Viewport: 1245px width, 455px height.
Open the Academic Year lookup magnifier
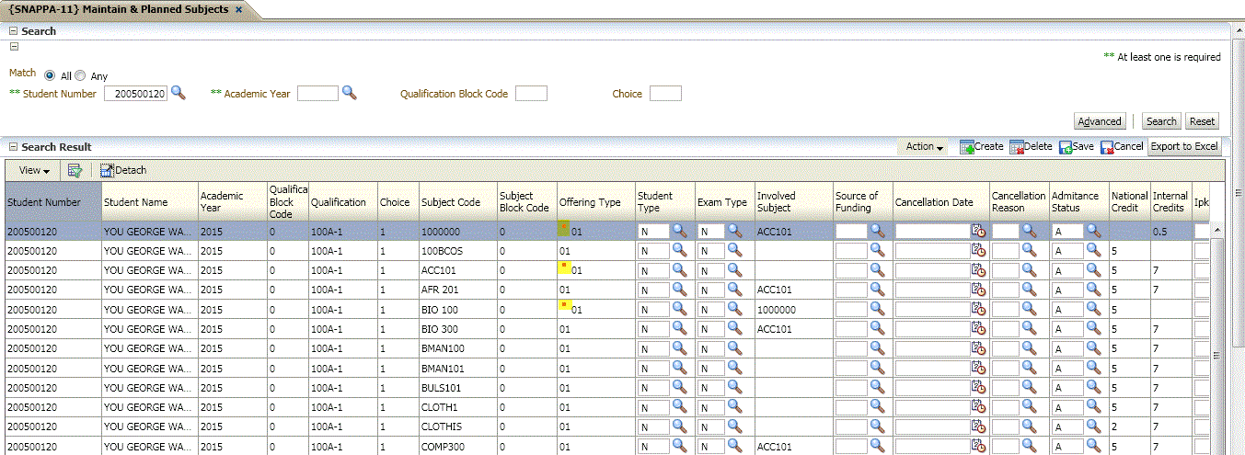349,93
